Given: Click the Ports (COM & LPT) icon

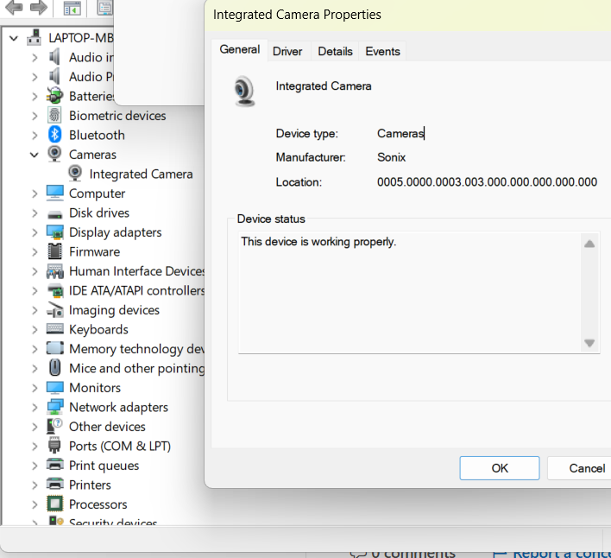Looking at the screenshot, I should click(x=54, y=446).
